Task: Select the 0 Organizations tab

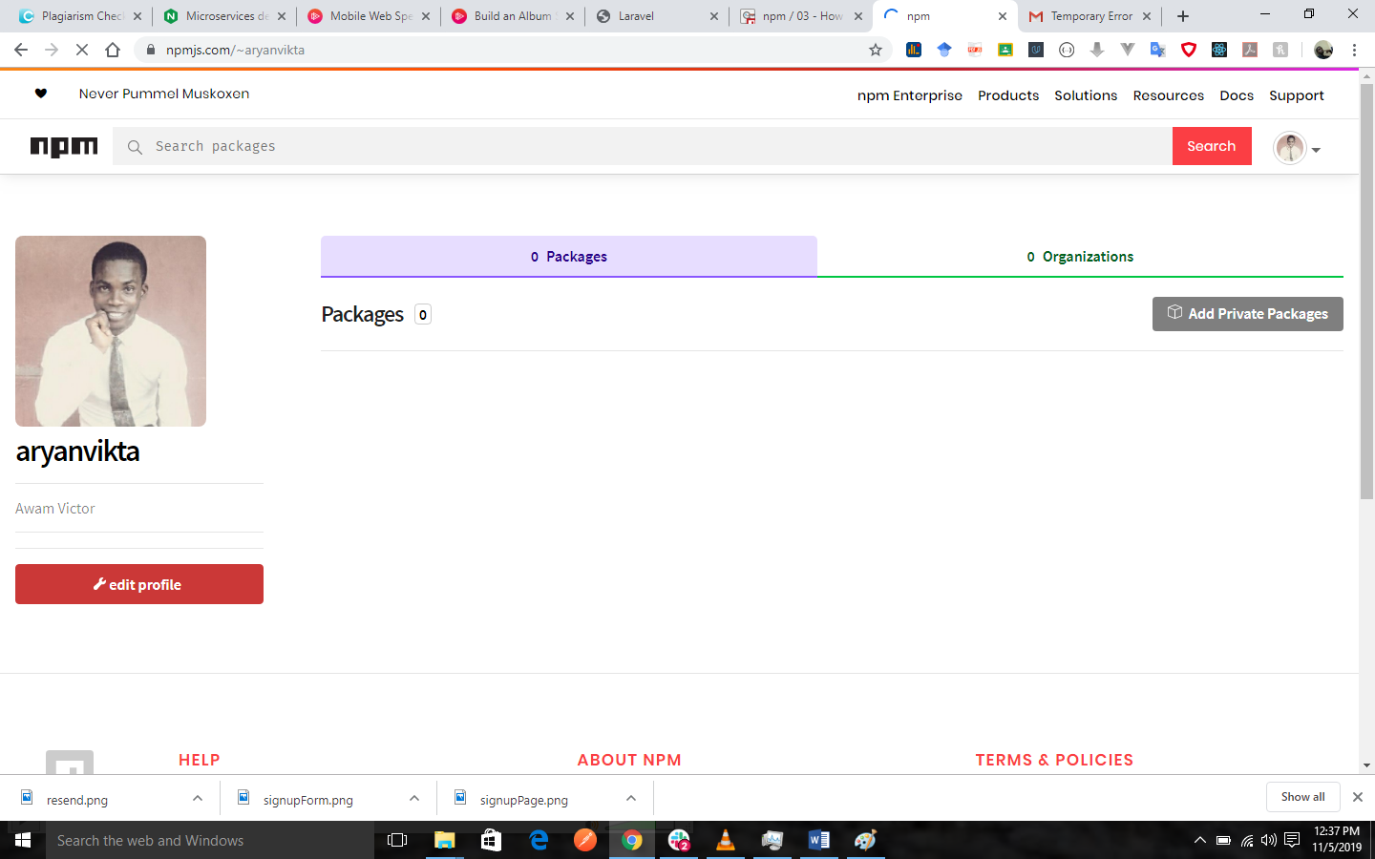Action: click(1080, 257)
